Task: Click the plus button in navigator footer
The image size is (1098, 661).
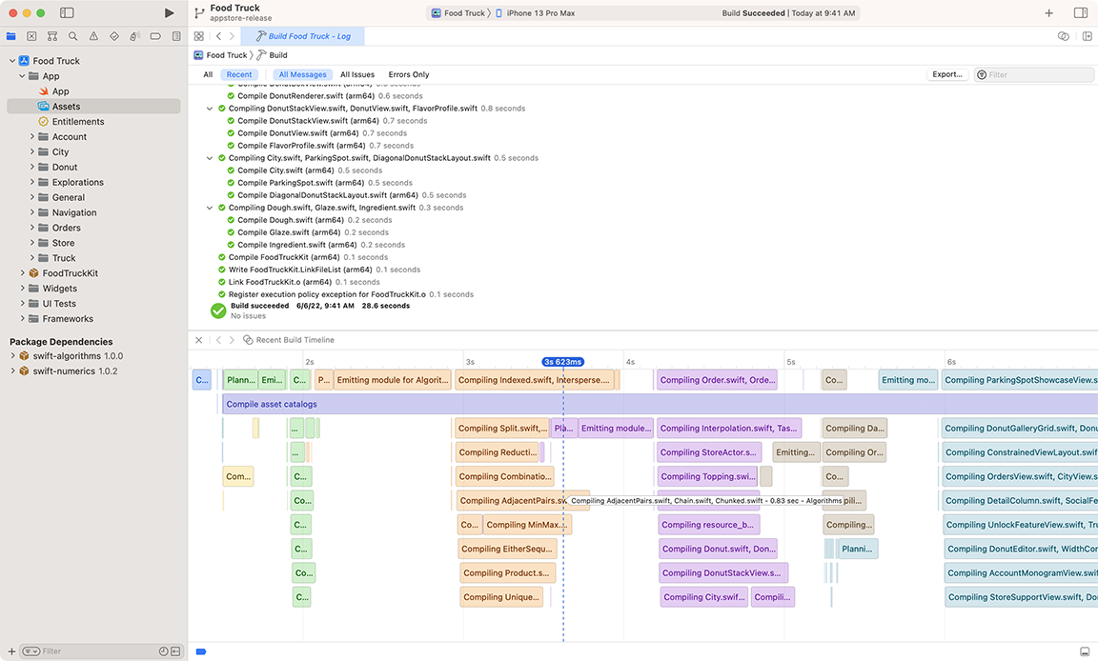Action: pyautogui.click(x=11, y=651)
